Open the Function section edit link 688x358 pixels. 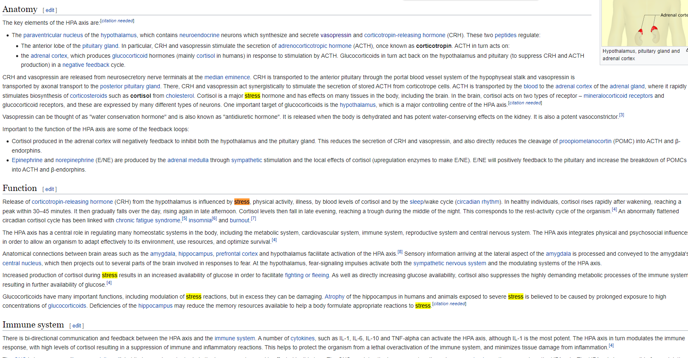click(49, 189)
